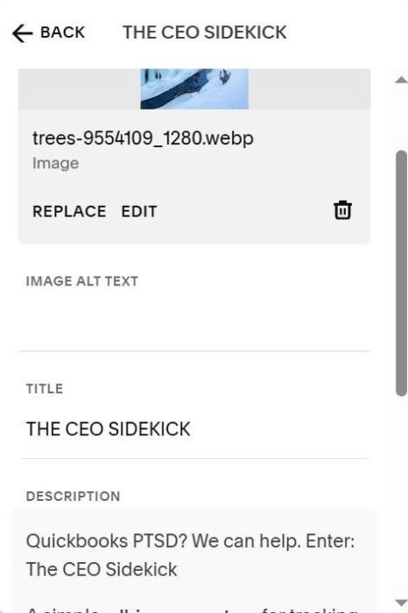Click the IMAGE ALT TEXT label
408x613 pixels.
(82, 281)
